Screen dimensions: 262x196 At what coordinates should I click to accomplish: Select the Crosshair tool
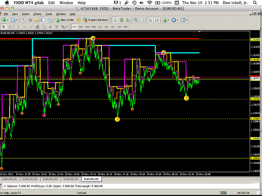pos(10,27)
